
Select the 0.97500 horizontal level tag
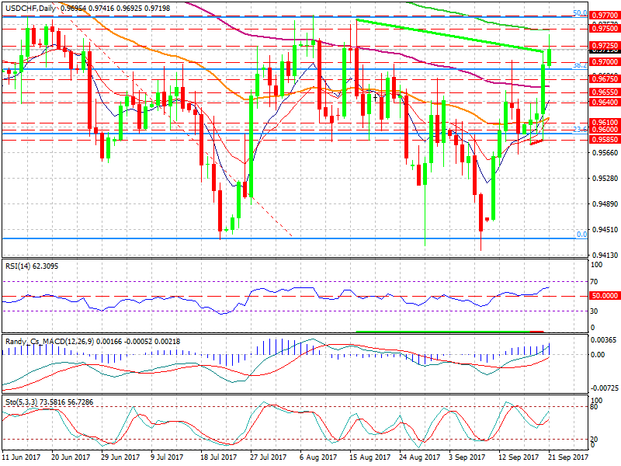pyautogui.click(x=604, y=27)
